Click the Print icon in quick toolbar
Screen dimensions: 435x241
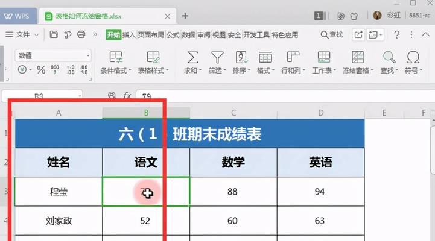[81, 34]
